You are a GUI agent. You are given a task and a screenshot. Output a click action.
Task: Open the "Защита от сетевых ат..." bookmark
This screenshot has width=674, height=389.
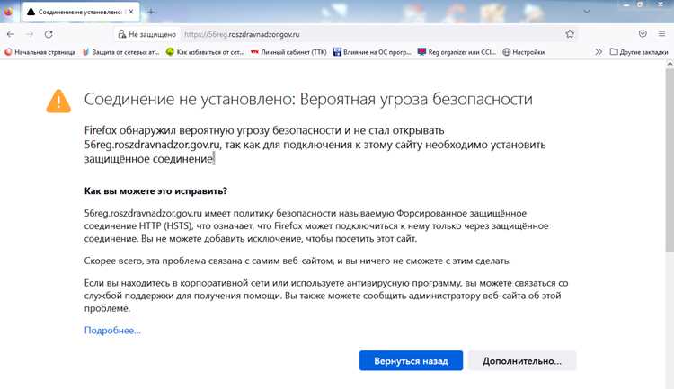[120, 52]
